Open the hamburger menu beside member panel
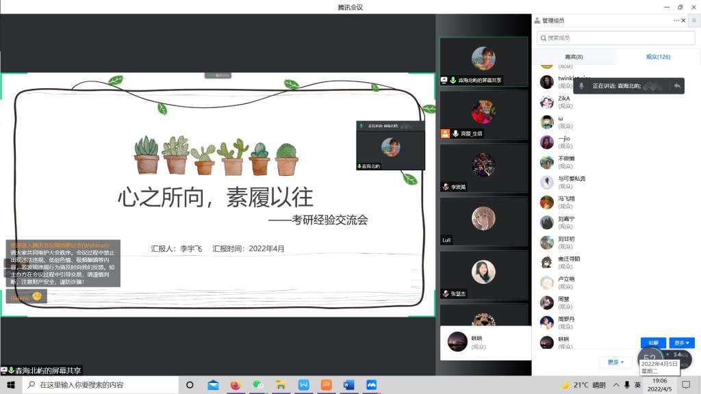Viewport: 701px width, 394px height. point(693,21)
